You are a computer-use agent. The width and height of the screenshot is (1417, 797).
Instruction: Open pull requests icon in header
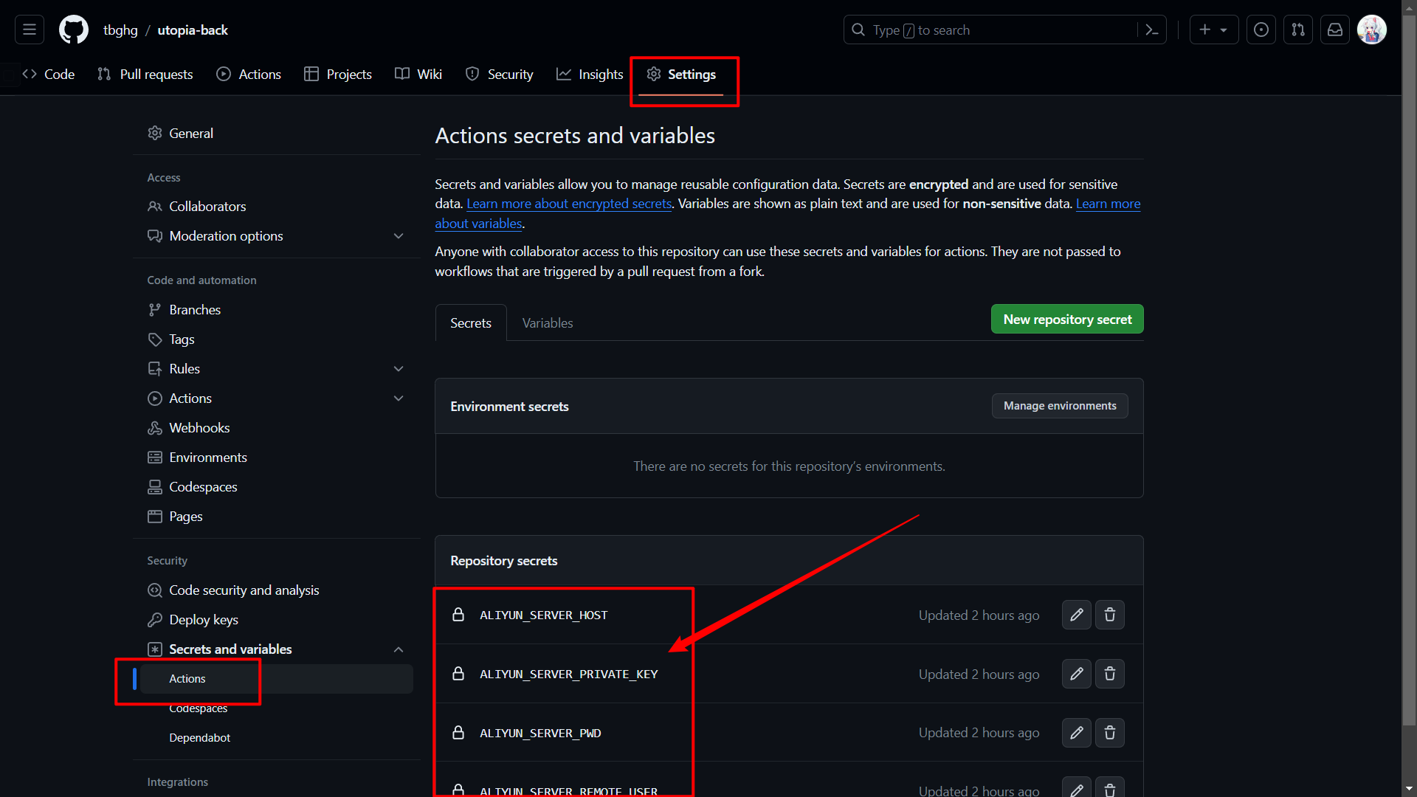pyautogui.click(x=1298, y=30)
